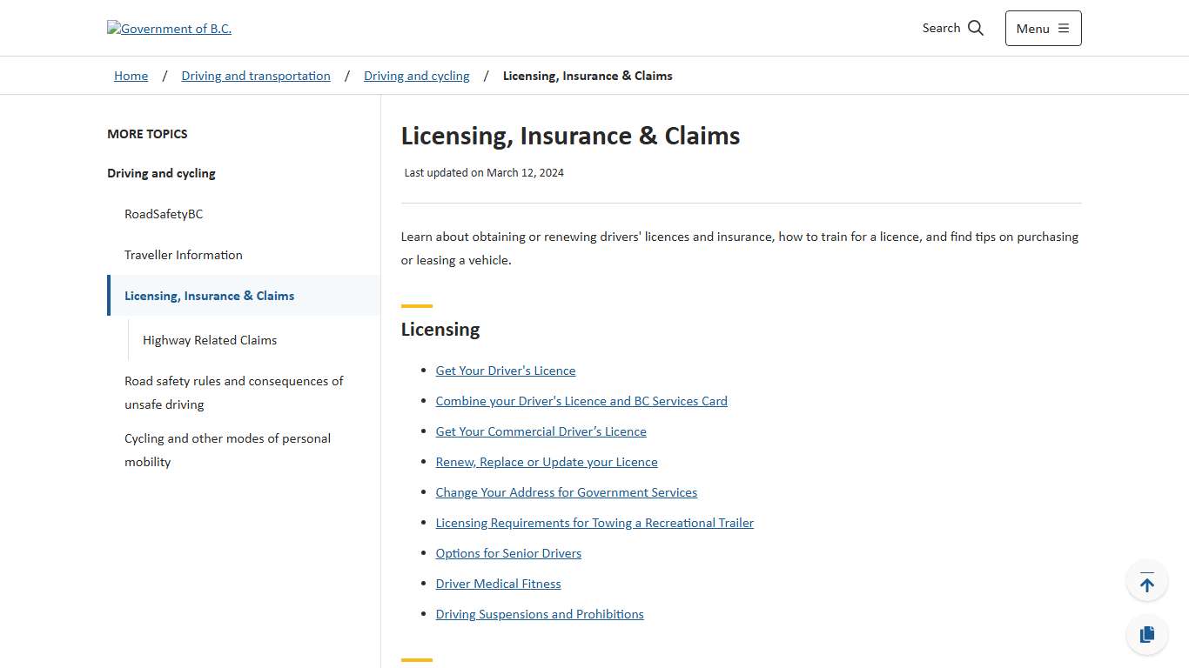
Task: Click the search magnifying glass icon
Action: 975,28
